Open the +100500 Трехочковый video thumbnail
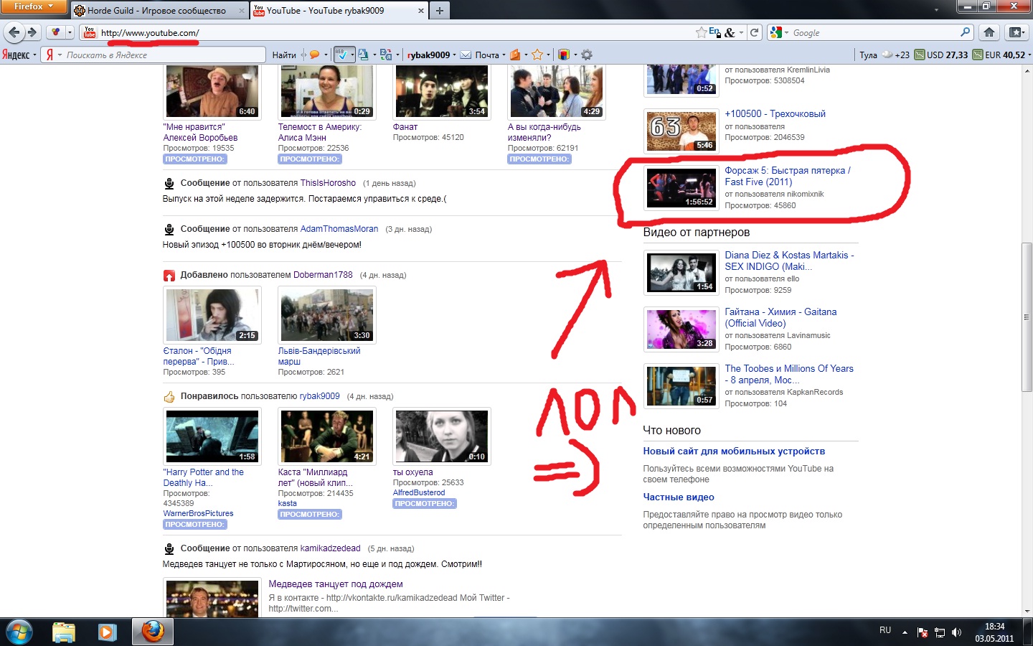 [x=681, y=131]
